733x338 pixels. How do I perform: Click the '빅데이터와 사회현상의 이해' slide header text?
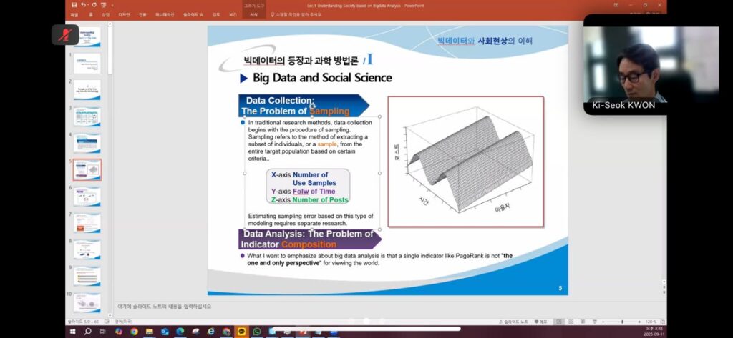click(x=485, y=41)
